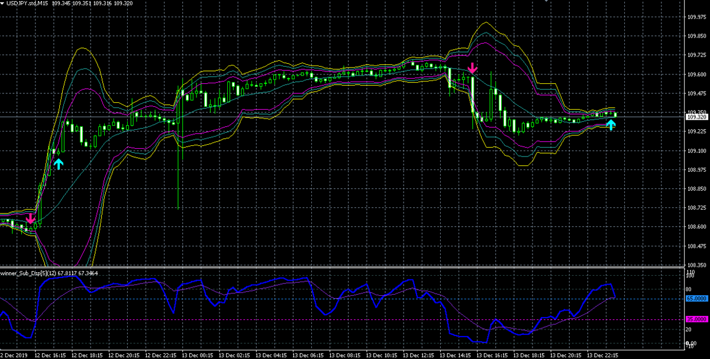Click the long-wick candle reaching down to 108.725

178,148
